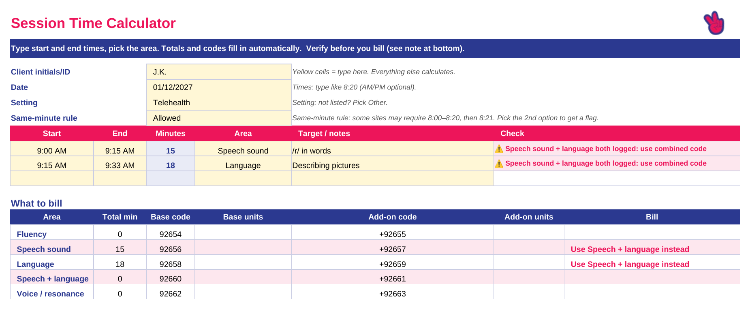
Task: Click the warning icon in the Language session row
Action: click(499, 163)
